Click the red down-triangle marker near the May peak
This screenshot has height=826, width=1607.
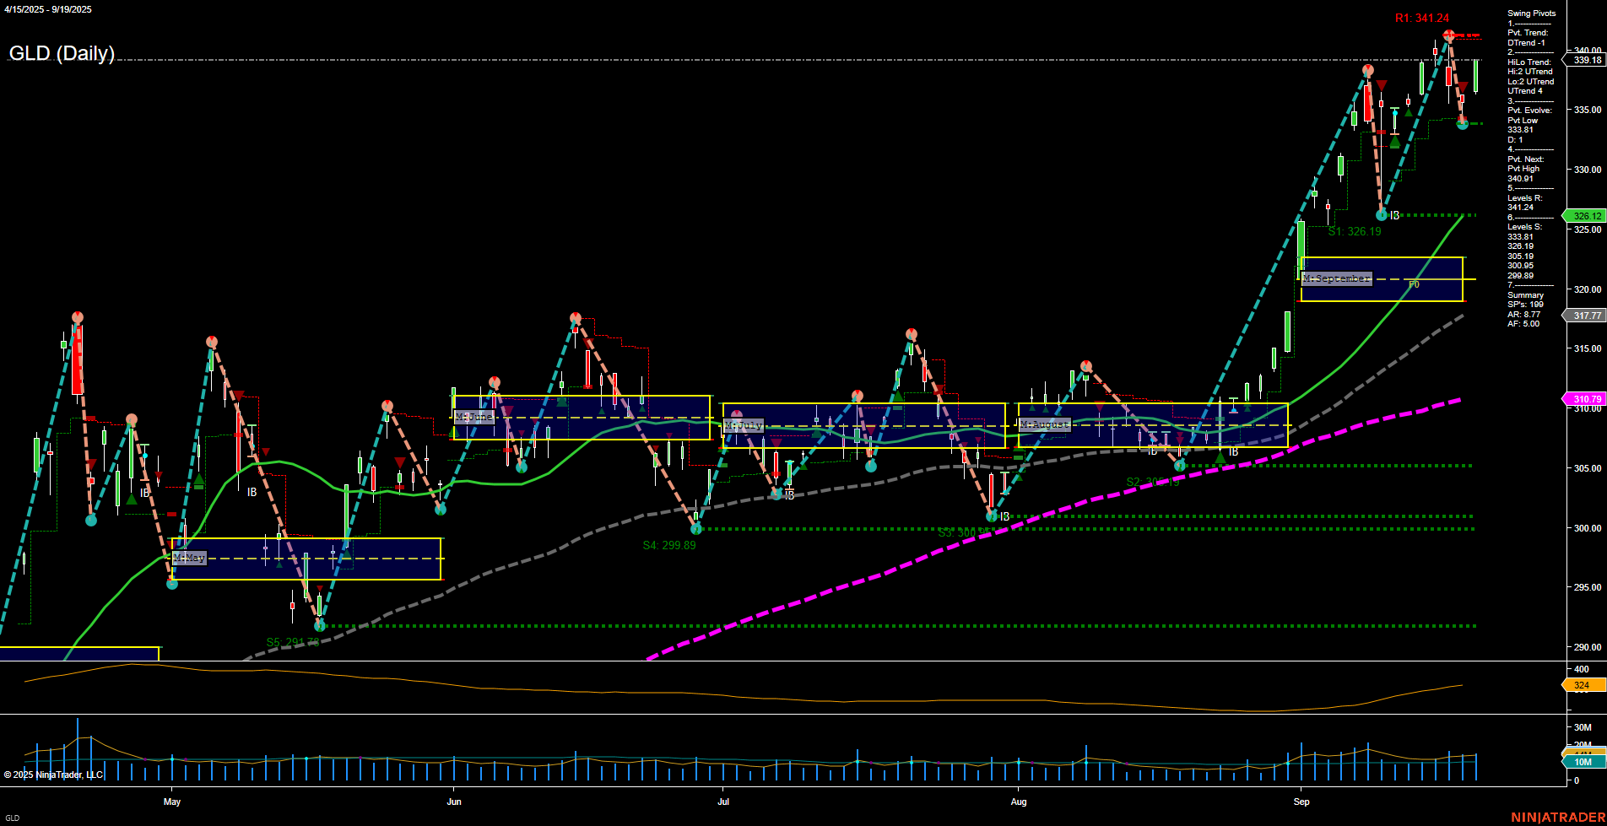238,397
